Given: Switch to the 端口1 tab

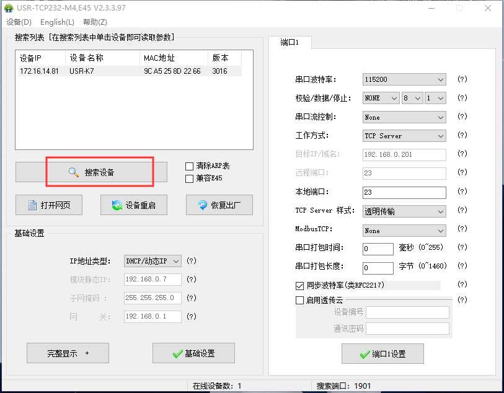Looking at the screenshot, I should point(290,43).
